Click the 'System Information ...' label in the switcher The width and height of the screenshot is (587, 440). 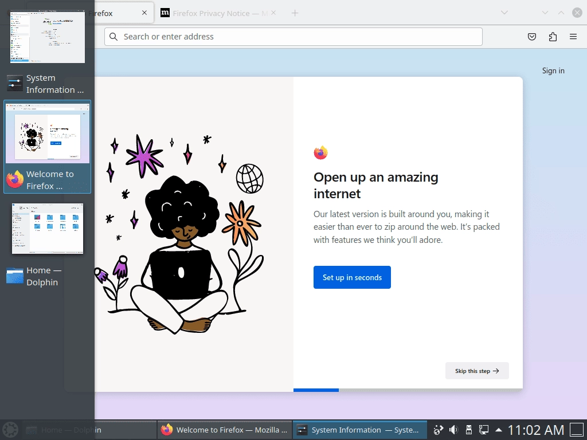(x=55, y=84)
